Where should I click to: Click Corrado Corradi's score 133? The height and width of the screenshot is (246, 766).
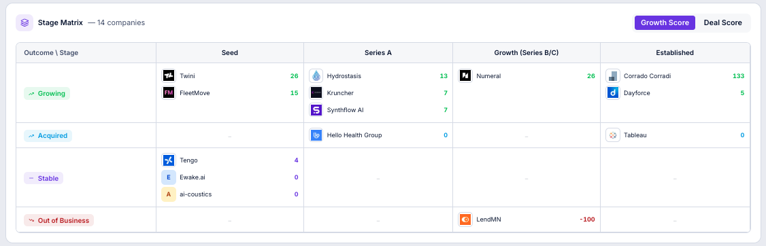click(x=739, y=76)
